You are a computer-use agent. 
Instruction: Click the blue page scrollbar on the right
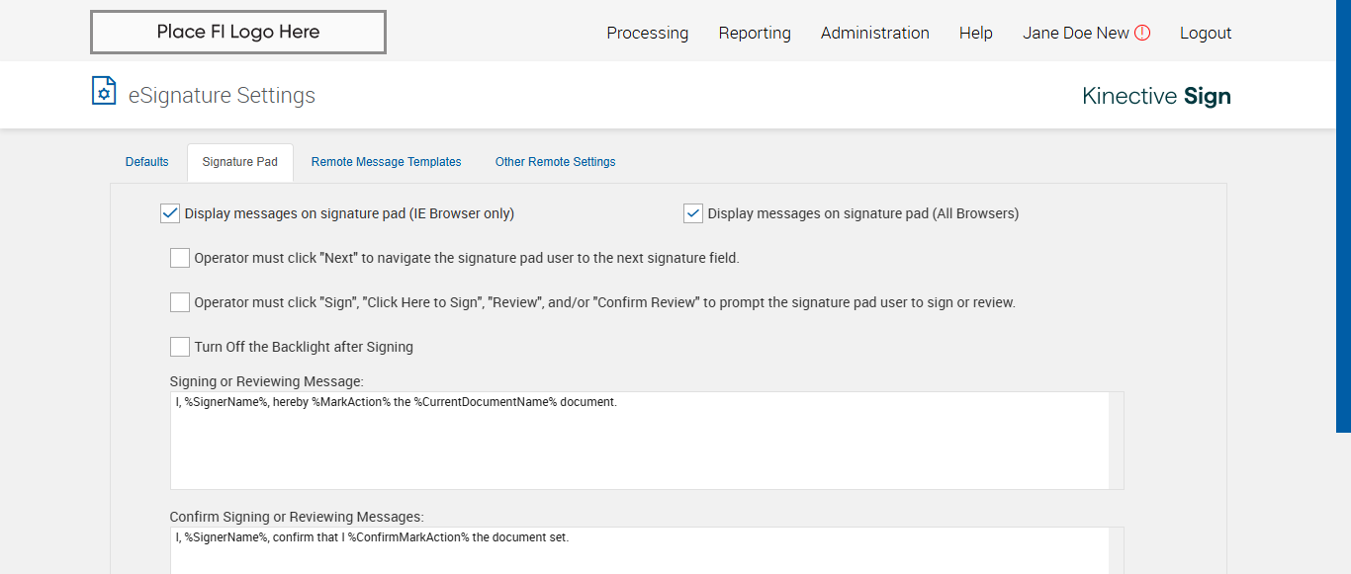coord(1343,215)
